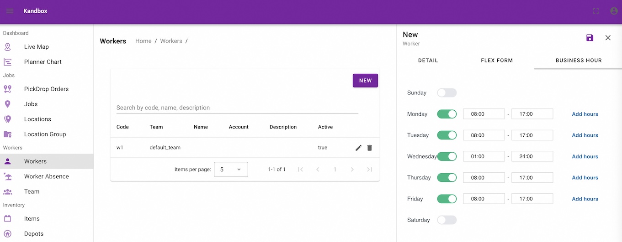Open Live Map from sidebar
The image size is (622, 242).
36,47
